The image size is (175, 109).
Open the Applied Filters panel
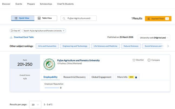click(158, 19)
